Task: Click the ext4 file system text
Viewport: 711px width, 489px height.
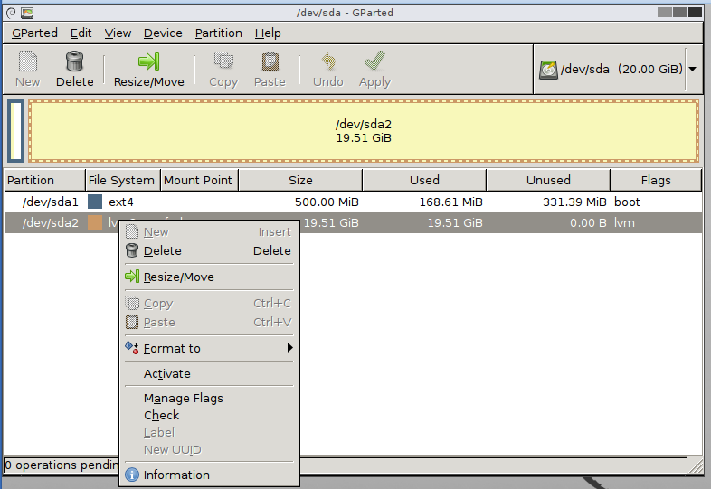Action: pyautogui.click(x=121, y=202)
